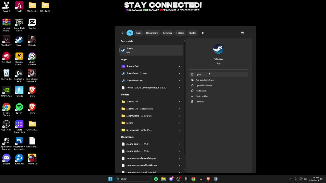Open the Rockstar Games launcher icon
This screenshot has height=183, width=326.
[19, 59]
